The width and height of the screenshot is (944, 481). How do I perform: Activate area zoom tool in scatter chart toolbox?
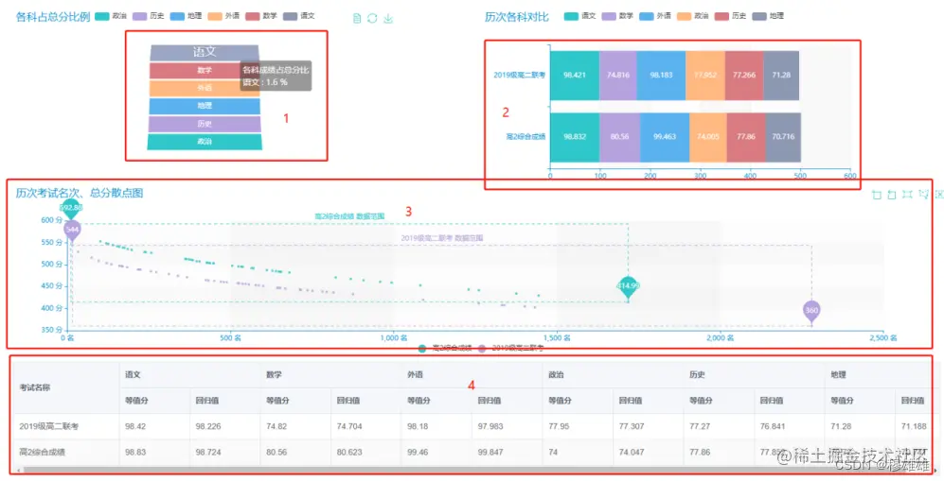pos(877,195)
